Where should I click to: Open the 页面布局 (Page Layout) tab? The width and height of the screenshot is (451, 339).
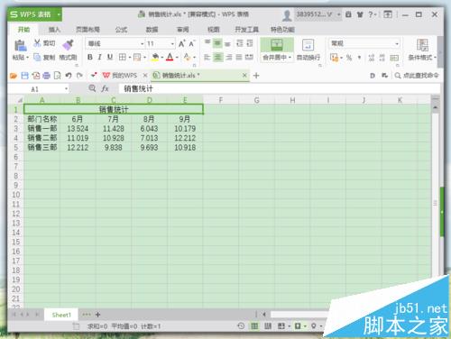tap(87, 30)
